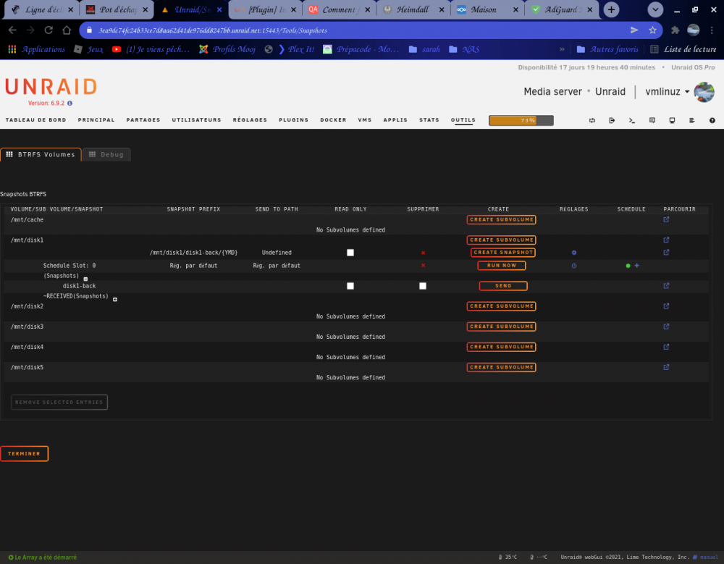
Task: Open browse icon for /mnt/disk5
Action: [x=666, y=367]
